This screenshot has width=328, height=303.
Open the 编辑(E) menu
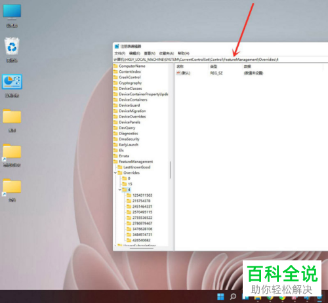click(x=134, y=53)
